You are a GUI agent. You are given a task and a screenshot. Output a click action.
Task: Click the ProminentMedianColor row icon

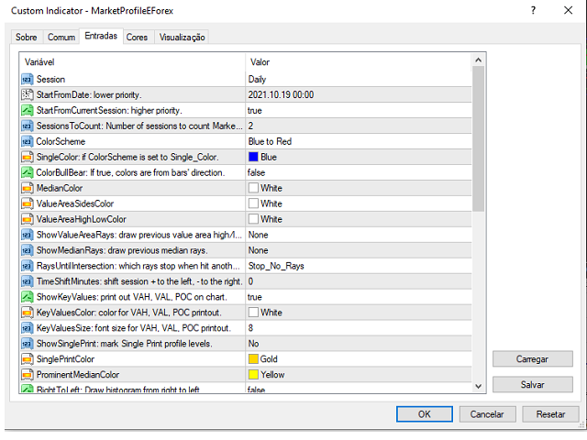coord(28,375)
